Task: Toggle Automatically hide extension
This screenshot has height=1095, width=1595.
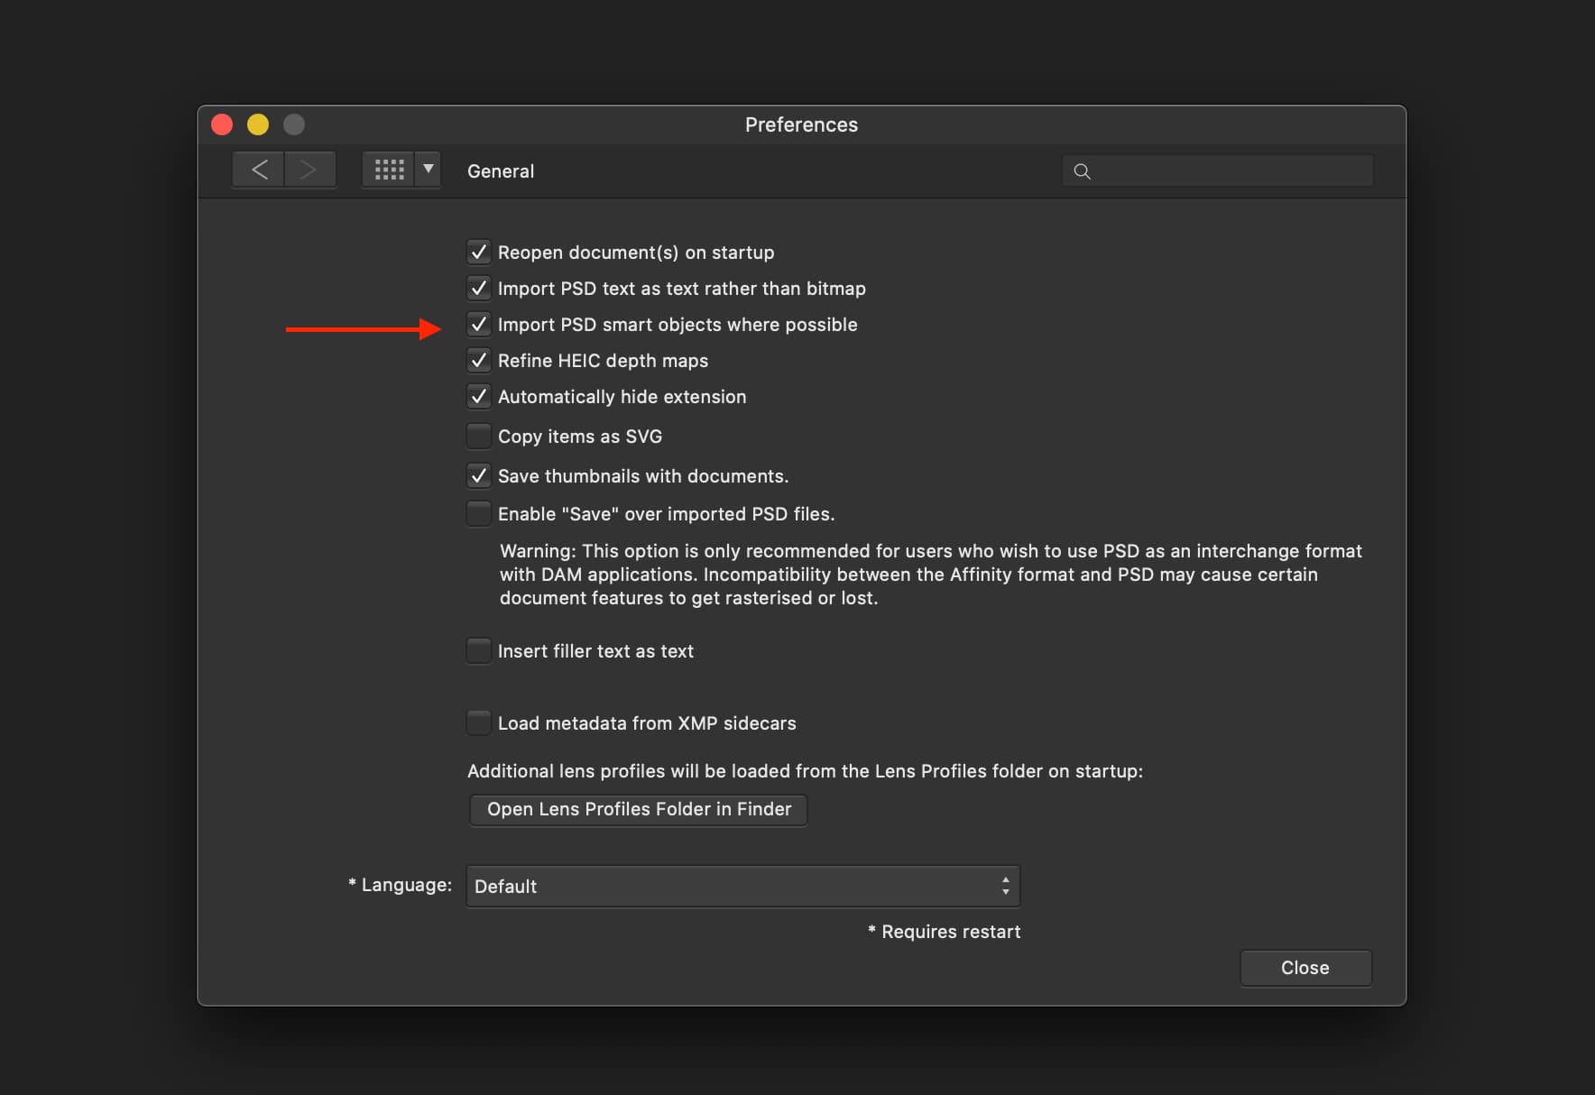Action: [478, 396]
